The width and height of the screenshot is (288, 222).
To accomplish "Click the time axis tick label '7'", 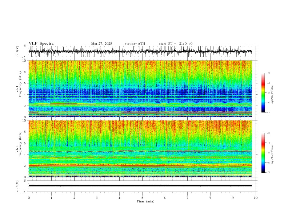I will 188,198.
